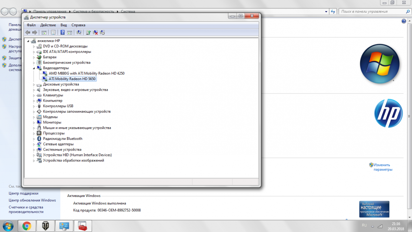Expand the IDE ATA/ATAPI контроллеры category
The width and height of the screenshot is (412, 232).
[x=34, y=52]
